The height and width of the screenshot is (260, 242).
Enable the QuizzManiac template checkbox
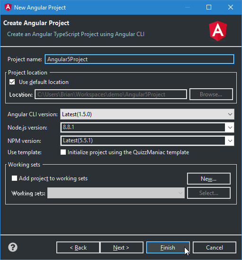pos(63,152)
